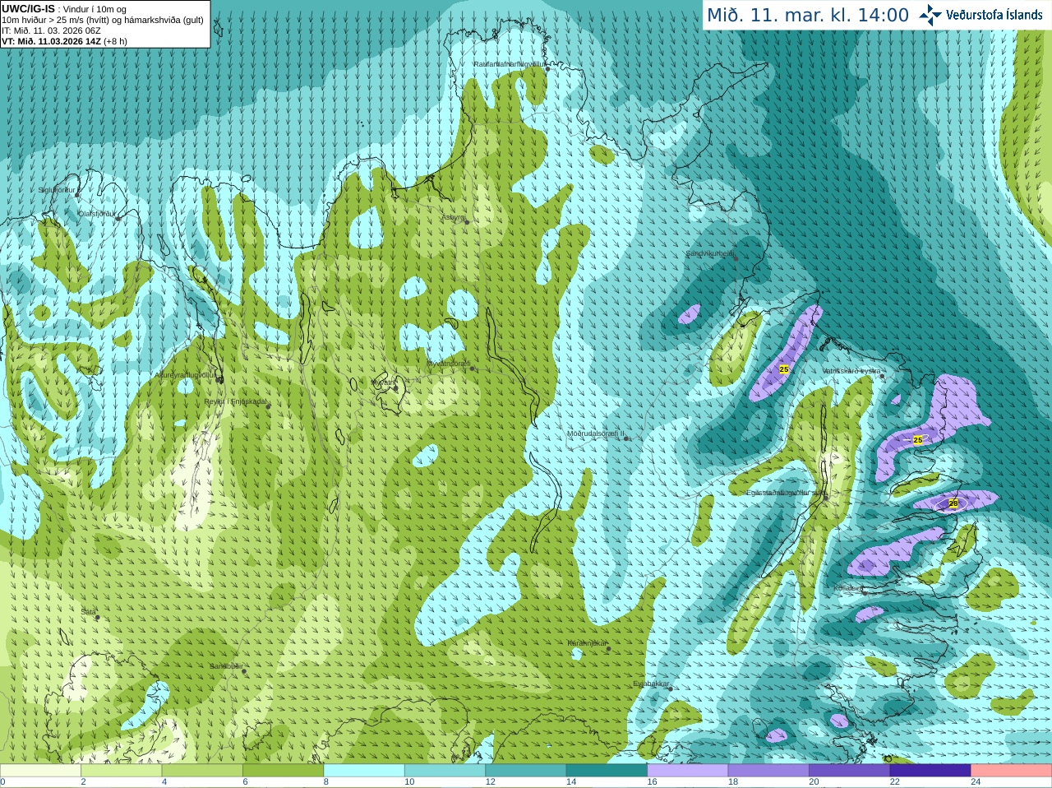The width and height of the screenshot is (1052, 788).
Task: Click the Sáta station marker dot
Action: pos(97,617)
